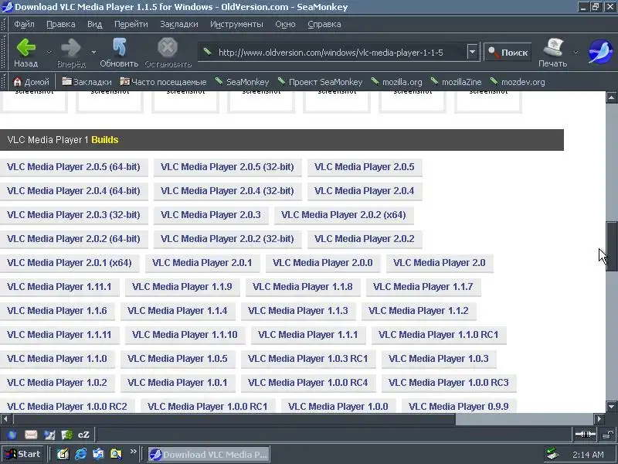
Task: Open the Перейти menu
Action: point(131,24)
